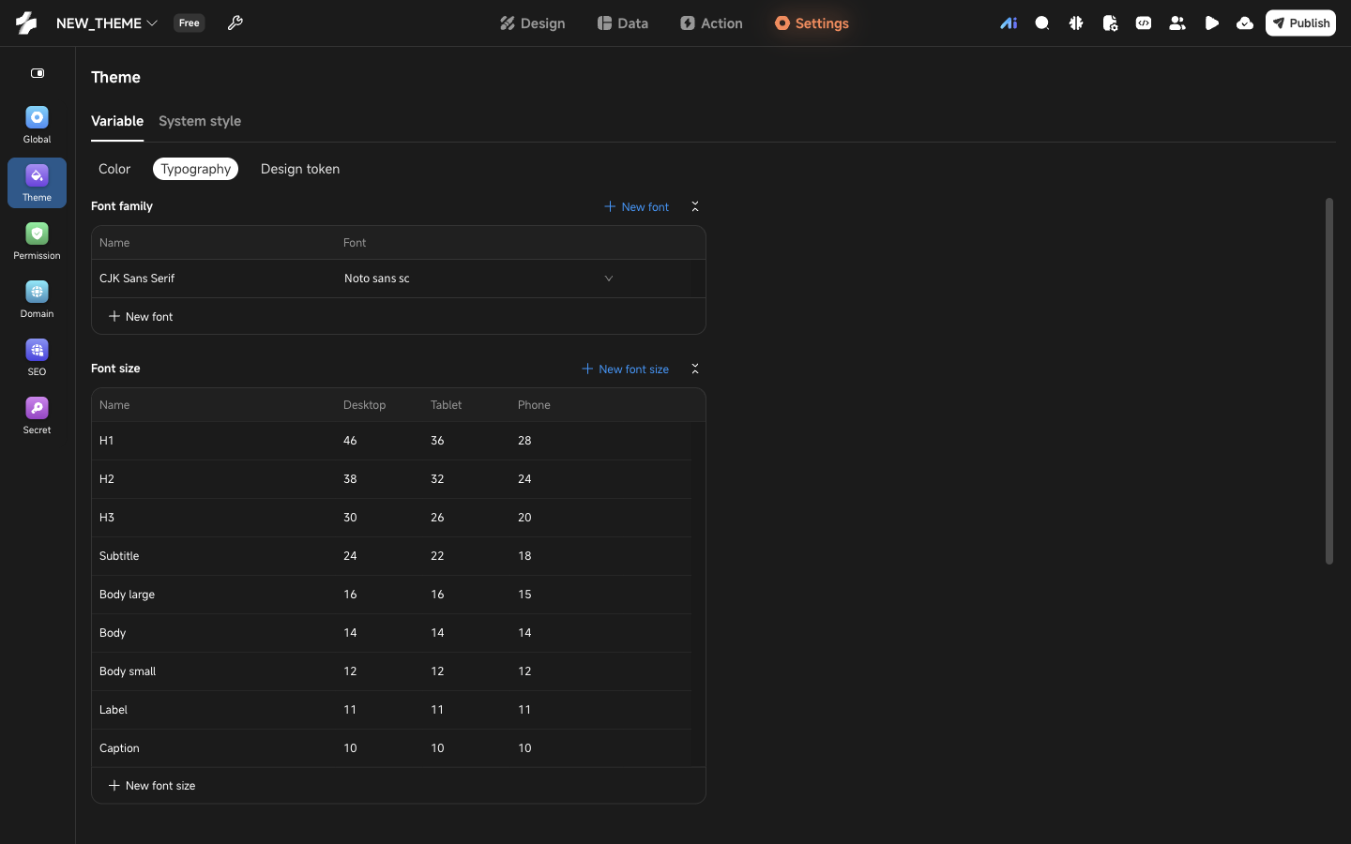Image resolution: width=1351 pixels, height=844 pixels.
Task: Click the wrench tools icon near project name
Action: 235,23
